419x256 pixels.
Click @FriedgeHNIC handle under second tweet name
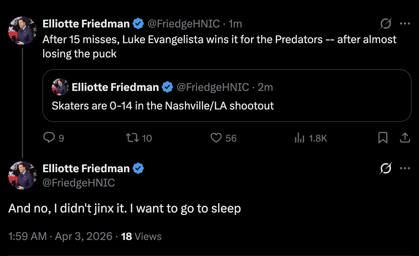click(79, 183)
